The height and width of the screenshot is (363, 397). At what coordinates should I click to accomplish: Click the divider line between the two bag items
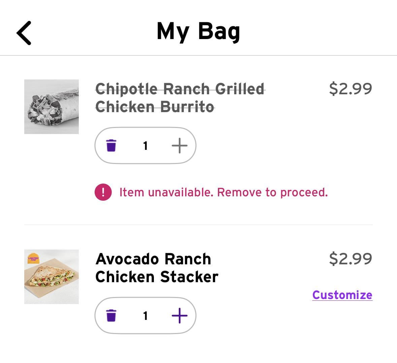point(198,224)
